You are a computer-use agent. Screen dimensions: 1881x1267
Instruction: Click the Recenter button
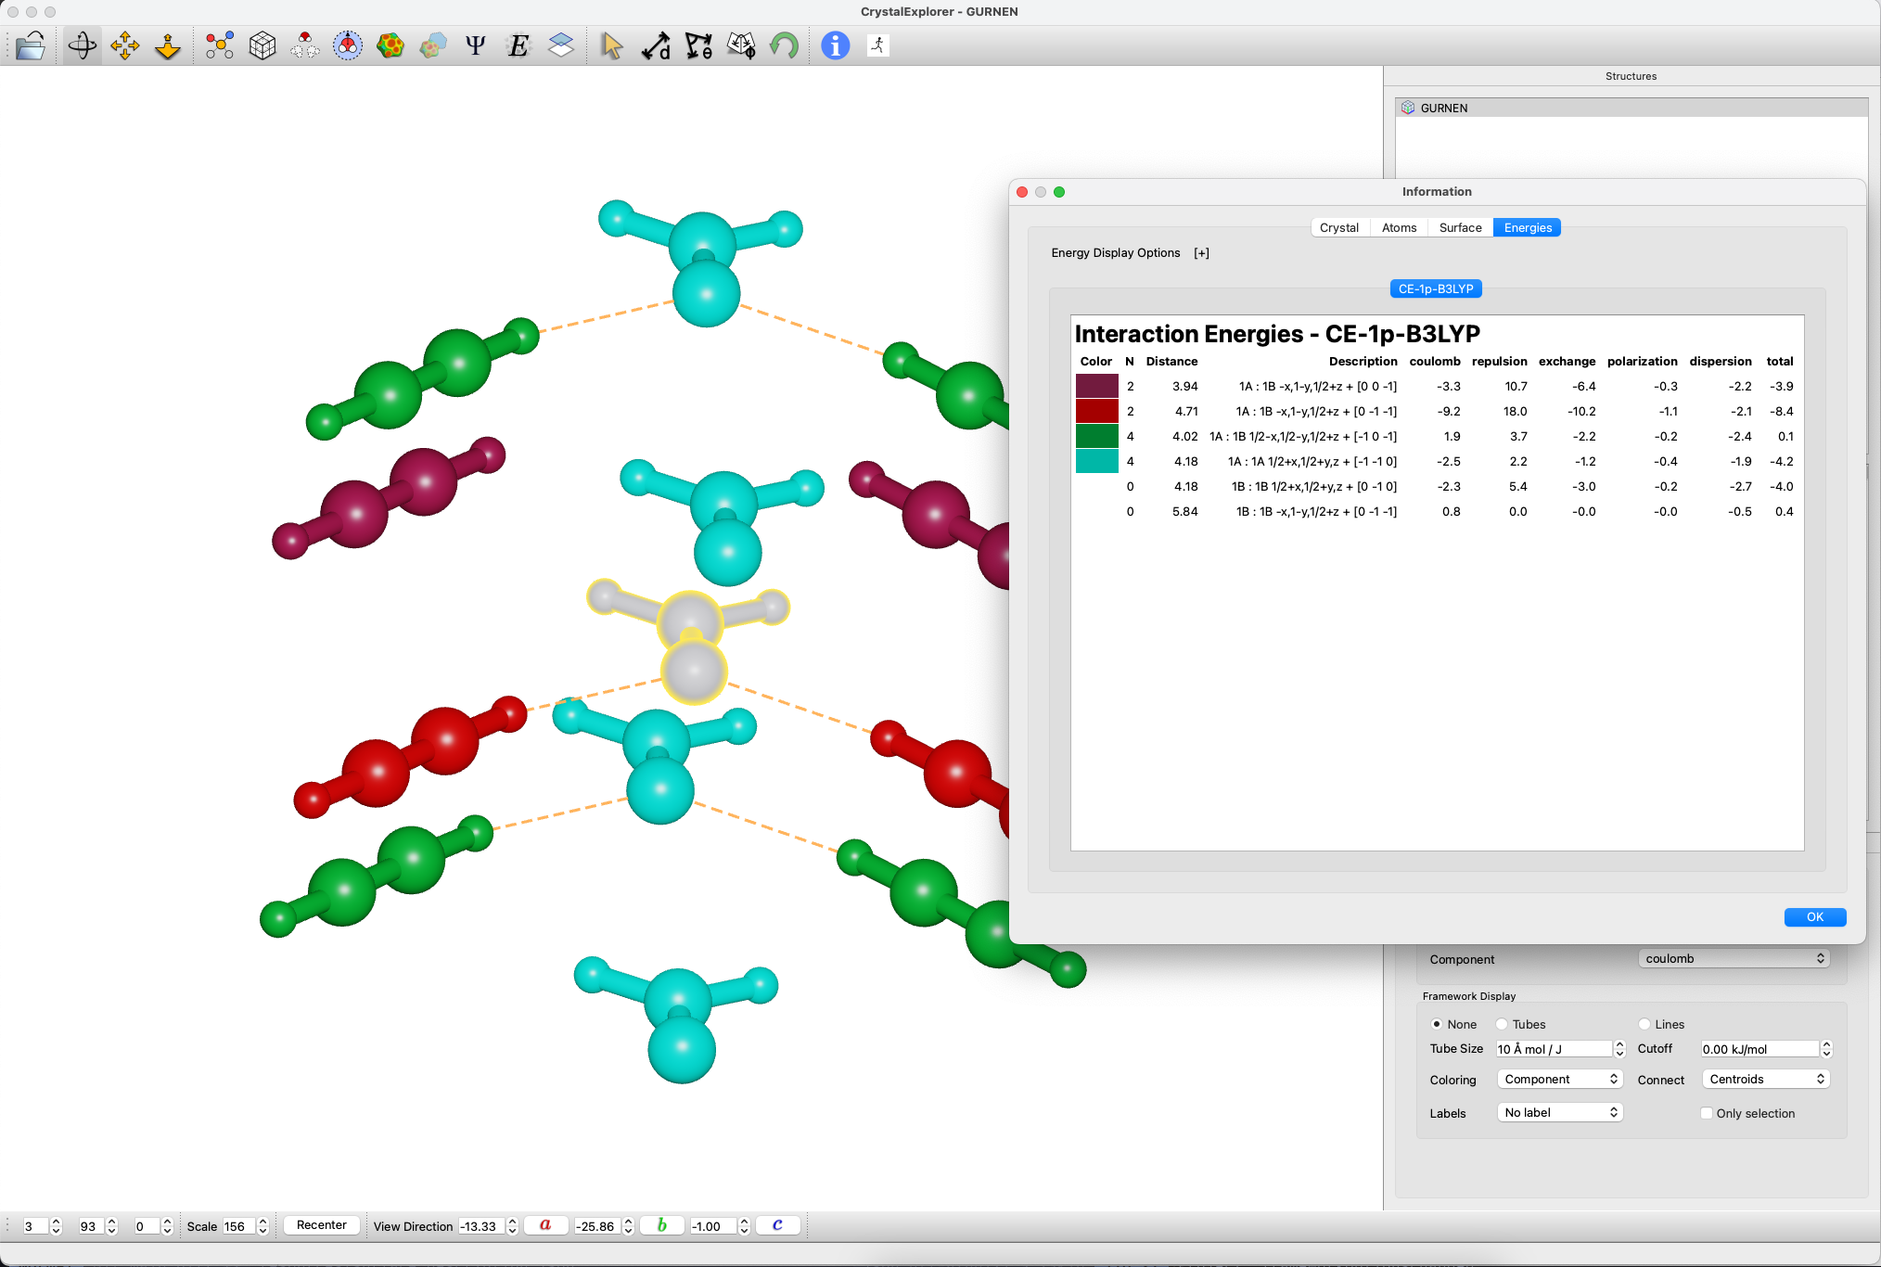point(321,1225)
